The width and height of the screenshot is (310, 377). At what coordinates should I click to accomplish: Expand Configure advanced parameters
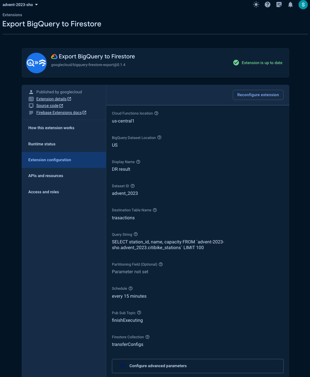coord(197,366)
